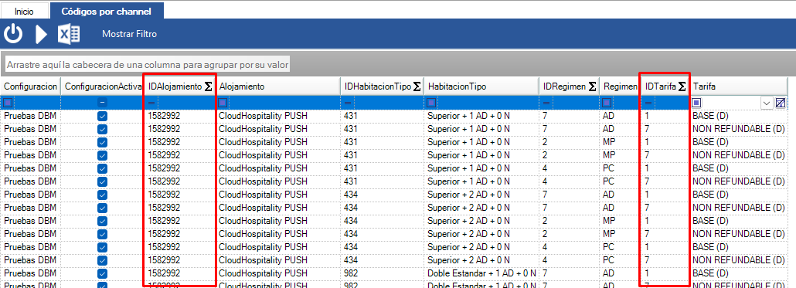Screen dimensions: 796x288
Task: Toggle the ConfiguracionActiva filter row checkbox
Action: [x=102, y=103]
